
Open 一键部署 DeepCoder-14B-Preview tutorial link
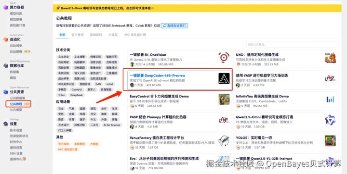coord(157,75)
